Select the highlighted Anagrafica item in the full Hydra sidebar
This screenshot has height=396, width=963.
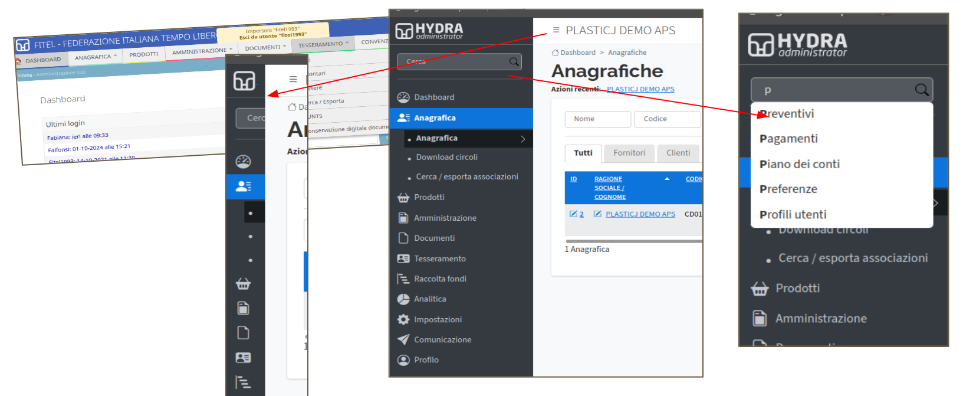pos(461,118)
